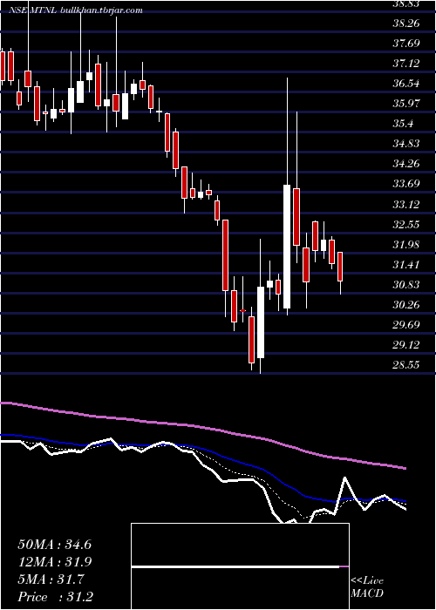
Task: Select the 37.69 price axis label
Action: click(x=406, y=44)
